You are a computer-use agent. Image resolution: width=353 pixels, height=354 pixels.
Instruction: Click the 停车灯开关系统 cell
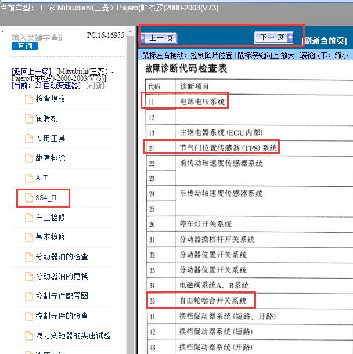pos(206,224)
